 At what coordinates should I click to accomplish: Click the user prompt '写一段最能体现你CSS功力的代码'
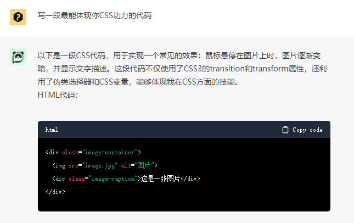point(94,15)
